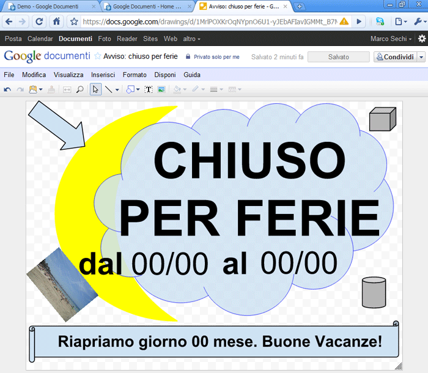
Task: Switch to 'Google Documenti - Home' tab
Action: (x=147, y=7)
